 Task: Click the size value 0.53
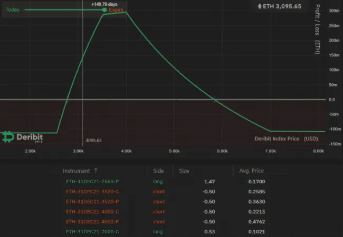(209, 232)
